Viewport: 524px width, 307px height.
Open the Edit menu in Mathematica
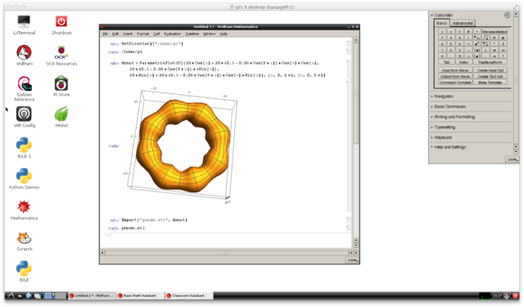click(115, 34)
